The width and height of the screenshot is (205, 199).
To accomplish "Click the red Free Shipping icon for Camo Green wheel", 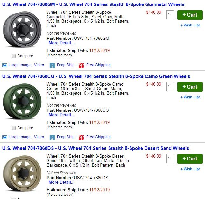I will [x=81, y=138].
